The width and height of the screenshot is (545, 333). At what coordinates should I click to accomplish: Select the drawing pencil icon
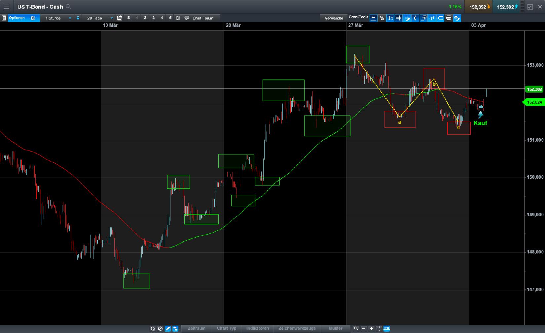click(x=168, y=329)
